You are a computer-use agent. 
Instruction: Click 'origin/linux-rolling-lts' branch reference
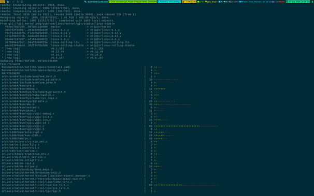tap(109, 42)
